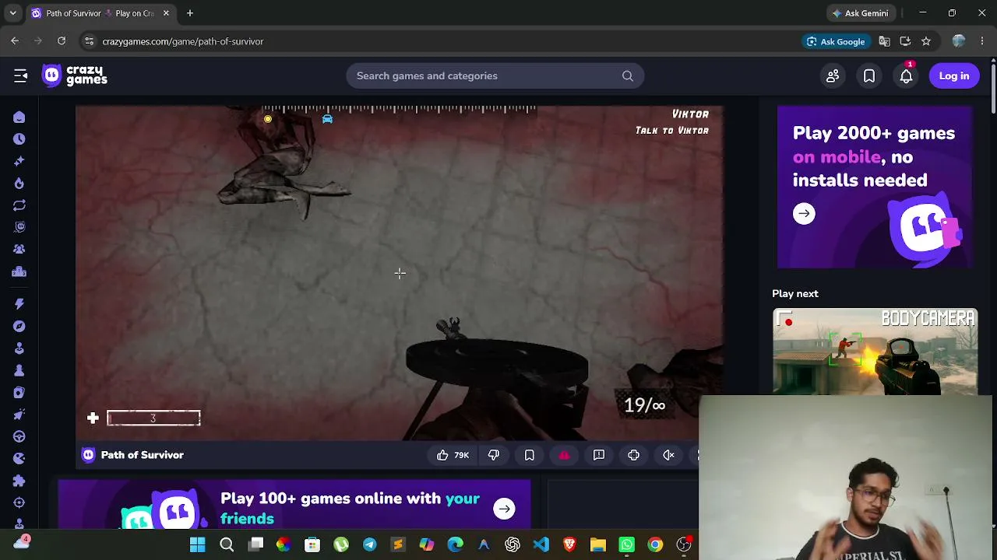997x560 pixels.
Task: Open the BODYCAMERA game thumbnail
Action: click(x=875, y=352)
